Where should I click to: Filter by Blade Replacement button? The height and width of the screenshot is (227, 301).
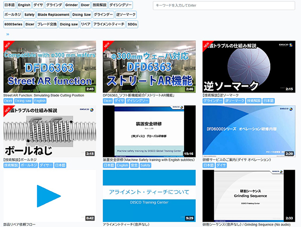(53, 14)
